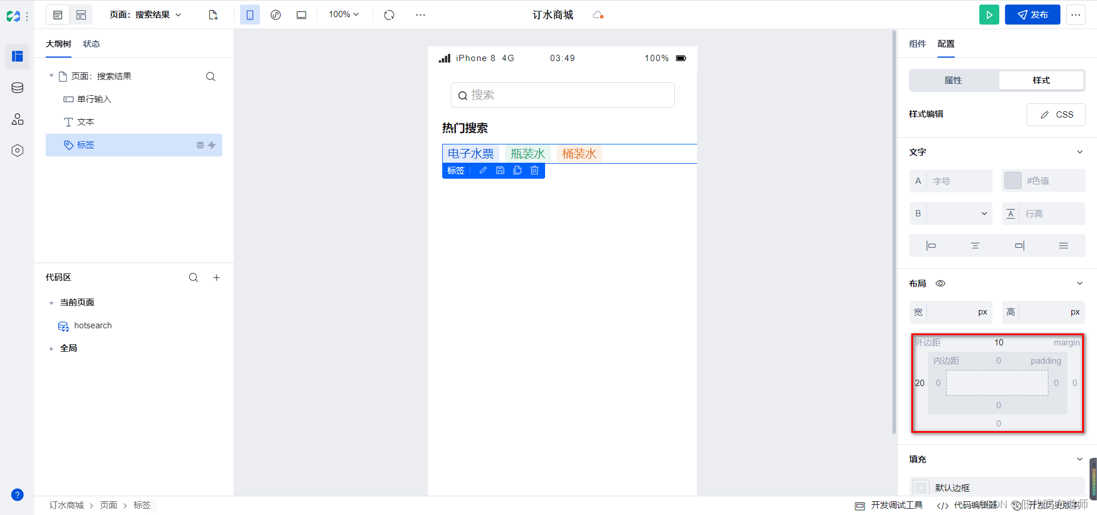Open the CSS style editor button
The image size is (1097, 515).
[x=1056, y=115]
